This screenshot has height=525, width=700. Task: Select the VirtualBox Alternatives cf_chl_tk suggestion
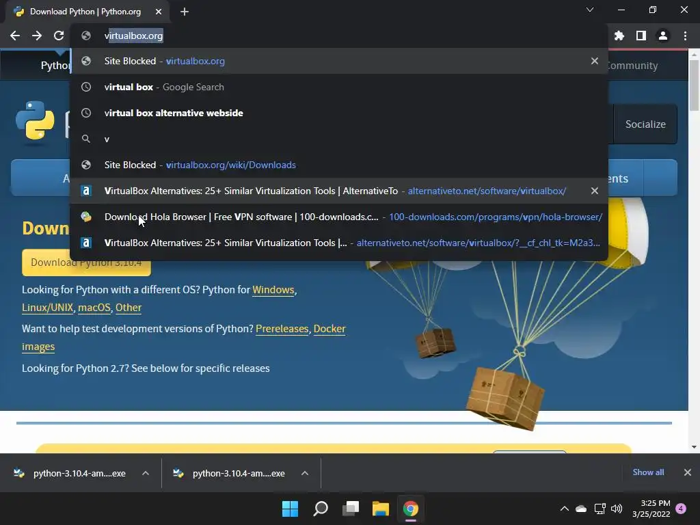[339, 243]
